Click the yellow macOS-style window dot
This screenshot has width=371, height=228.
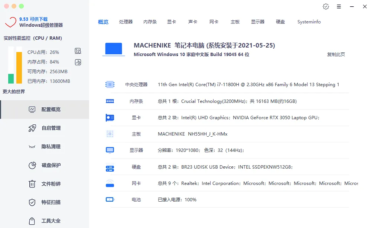click(14, 6)
